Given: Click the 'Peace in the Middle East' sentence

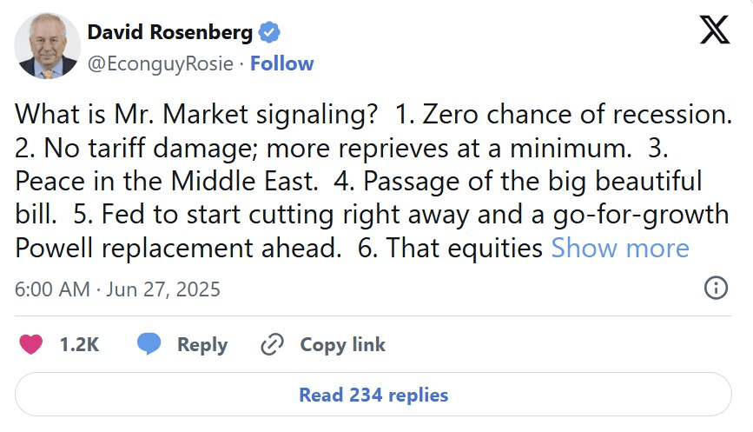Looking at the screenshot, I should click(x=167, y=182).
